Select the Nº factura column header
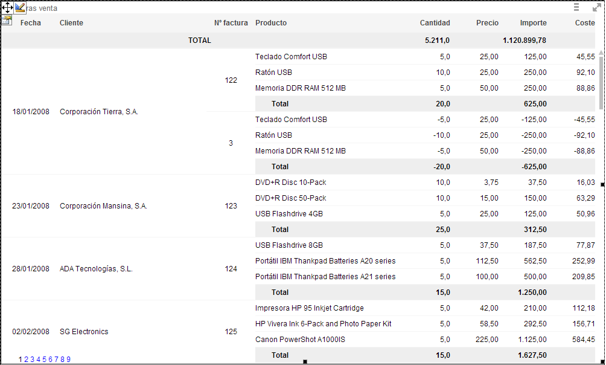The image size is (606, 365). pos(231,23)
